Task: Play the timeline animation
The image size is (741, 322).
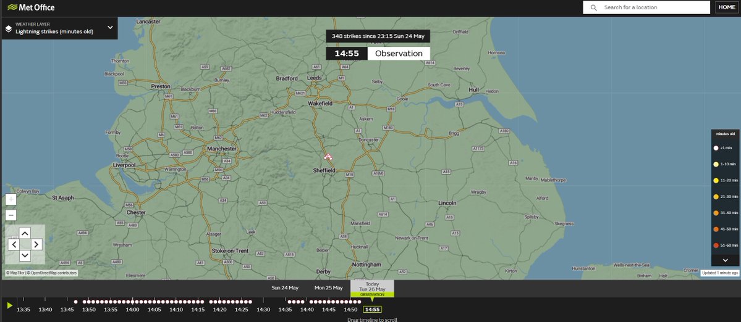Action: click(x=9, y=305)
